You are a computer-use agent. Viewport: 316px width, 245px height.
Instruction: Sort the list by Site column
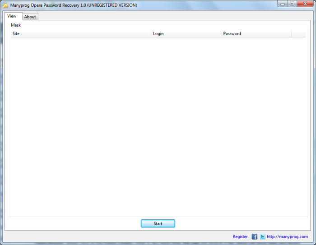[81, 34]
